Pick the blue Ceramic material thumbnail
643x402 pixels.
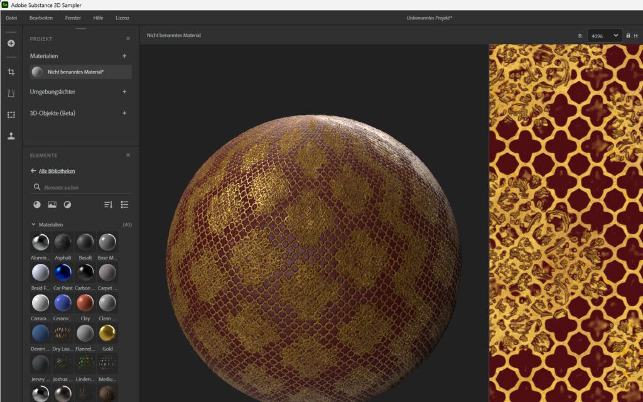click(x=63, y=303)
